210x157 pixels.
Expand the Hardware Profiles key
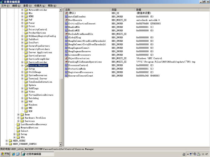pos(18,118)
